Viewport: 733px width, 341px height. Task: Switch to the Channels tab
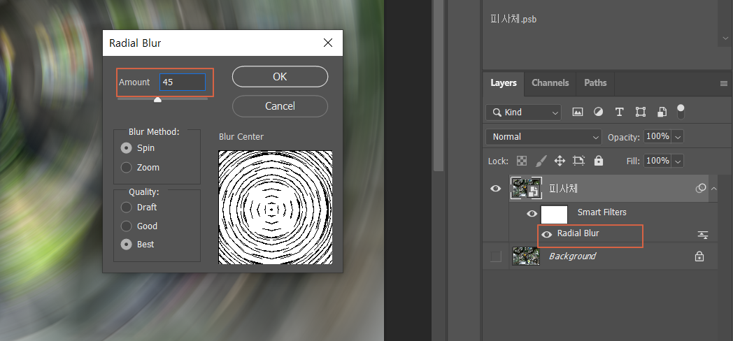coord(550,83)
